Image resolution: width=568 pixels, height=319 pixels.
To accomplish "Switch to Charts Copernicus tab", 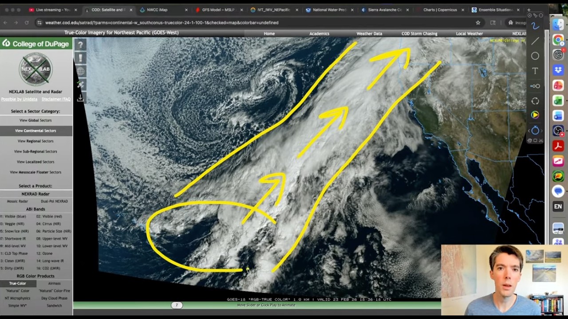I will [x=440, y=10].
